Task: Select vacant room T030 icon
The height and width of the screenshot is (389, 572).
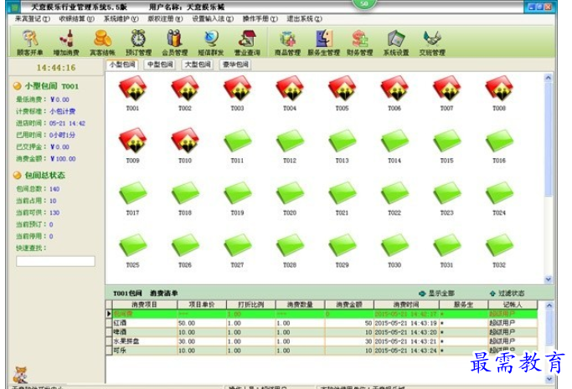Action: [394, 245]
